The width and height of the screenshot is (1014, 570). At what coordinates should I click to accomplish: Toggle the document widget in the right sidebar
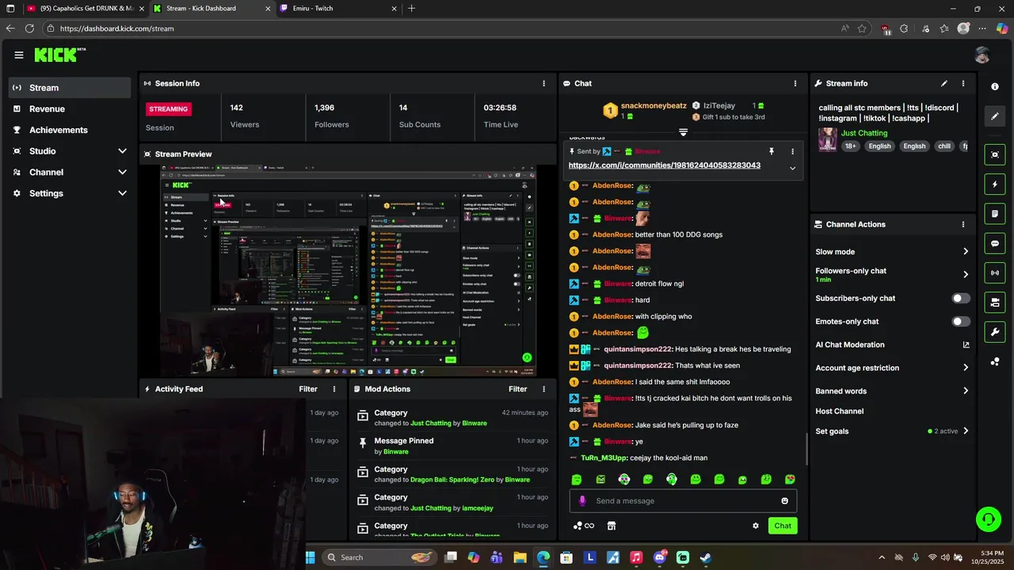coord(995,214)
